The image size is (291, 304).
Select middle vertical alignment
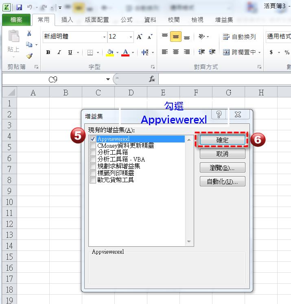click(x=176, y=37)
